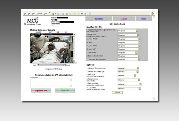Screen dimensions: 179x121
Task: Pan the camera right with arrow
Action: [x=65, y=65]
